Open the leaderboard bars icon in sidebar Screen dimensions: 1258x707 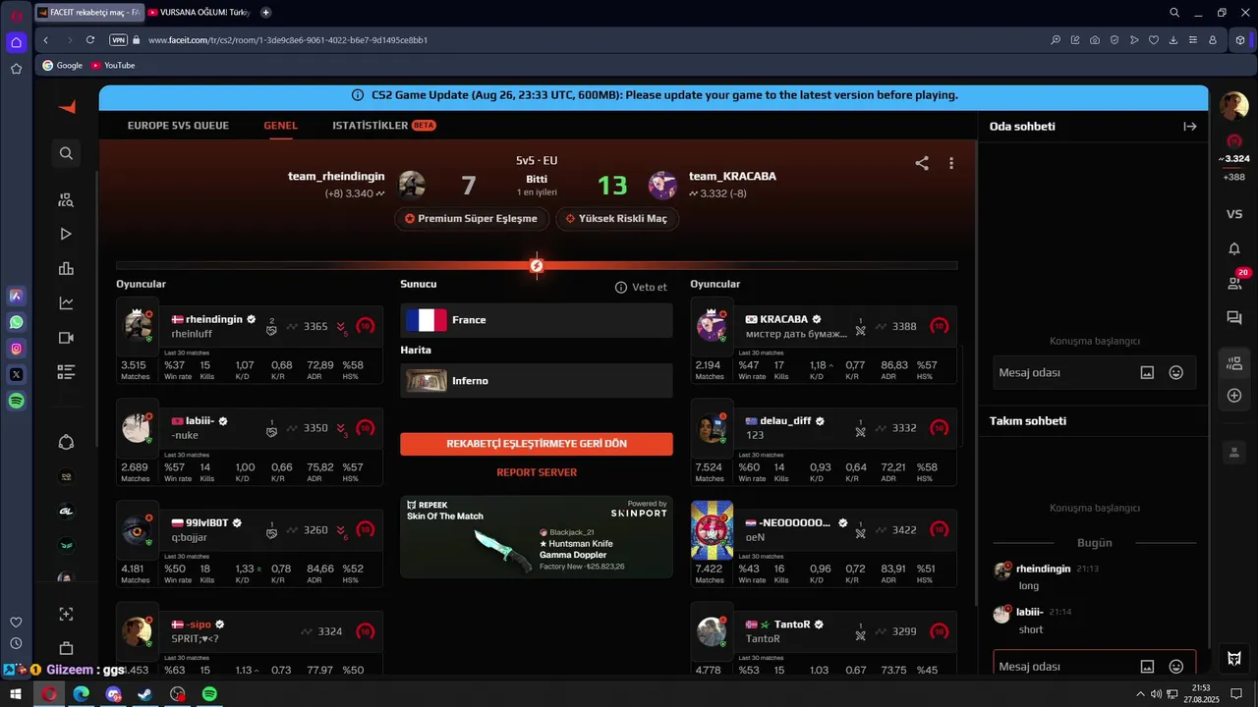66,268
